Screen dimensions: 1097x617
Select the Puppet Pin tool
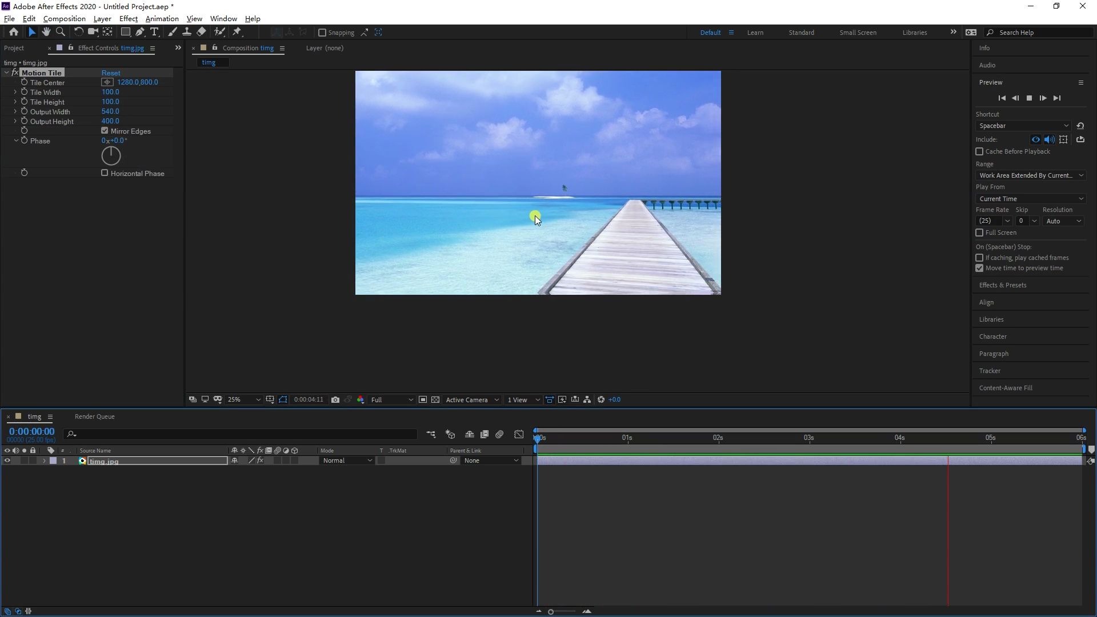[237, 32]
